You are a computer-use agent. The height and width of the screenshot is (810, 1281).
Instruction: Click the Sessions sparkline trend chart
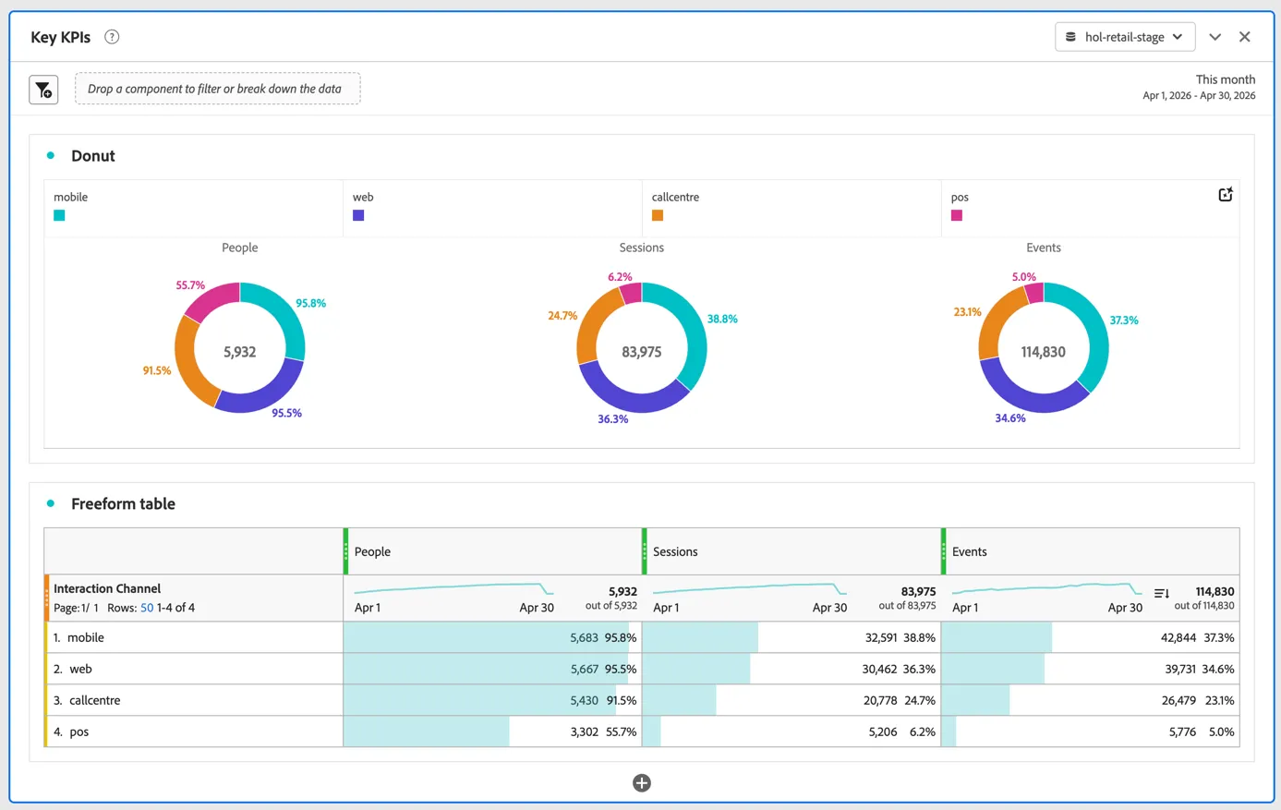749,588
